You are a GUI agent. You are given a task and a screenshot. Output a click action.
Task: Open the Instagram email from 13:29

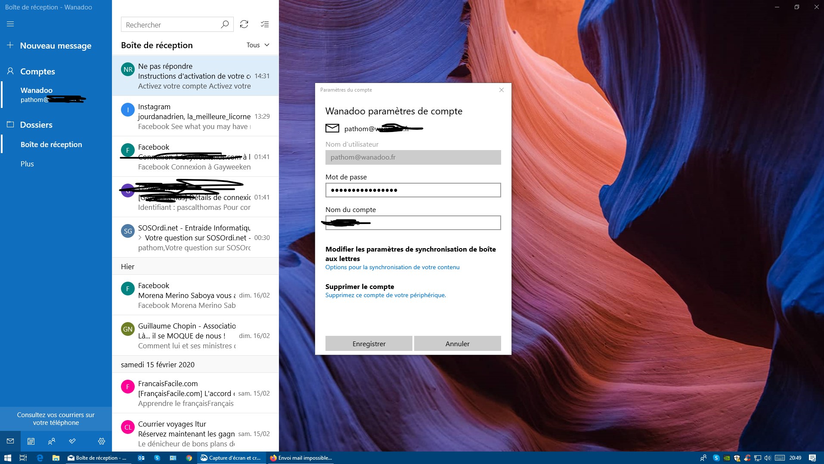pyautogui.click(x=195, y=117)
